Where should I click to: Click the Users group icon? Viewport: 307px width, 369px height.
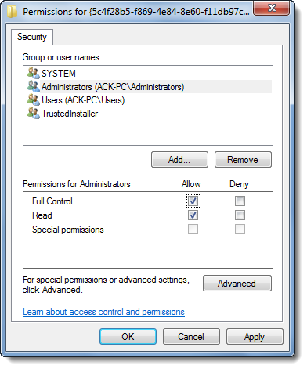point(34,99)
